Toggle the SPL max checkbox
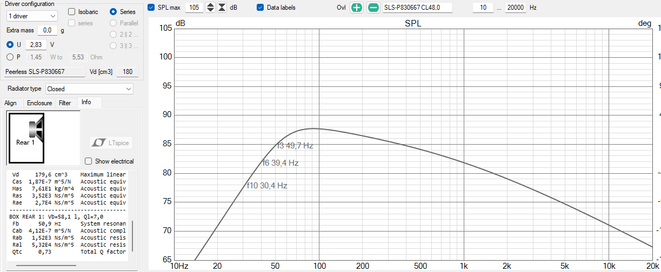The height and width of the screenshot is (272, 661). pyautogui.click(x=151, y=8)
